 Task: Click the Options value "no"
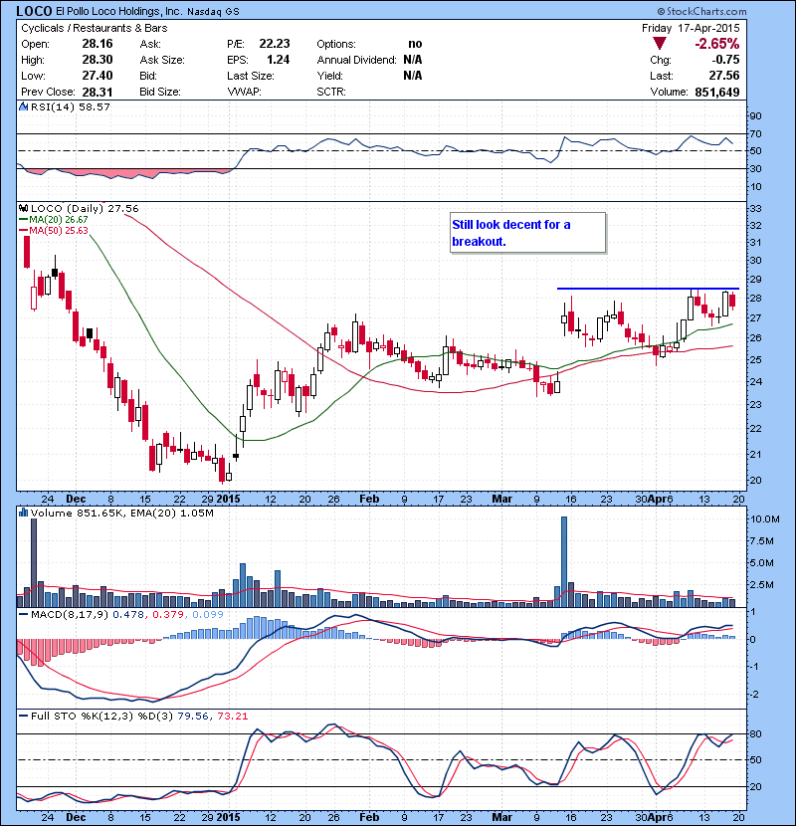coord(415,44)
